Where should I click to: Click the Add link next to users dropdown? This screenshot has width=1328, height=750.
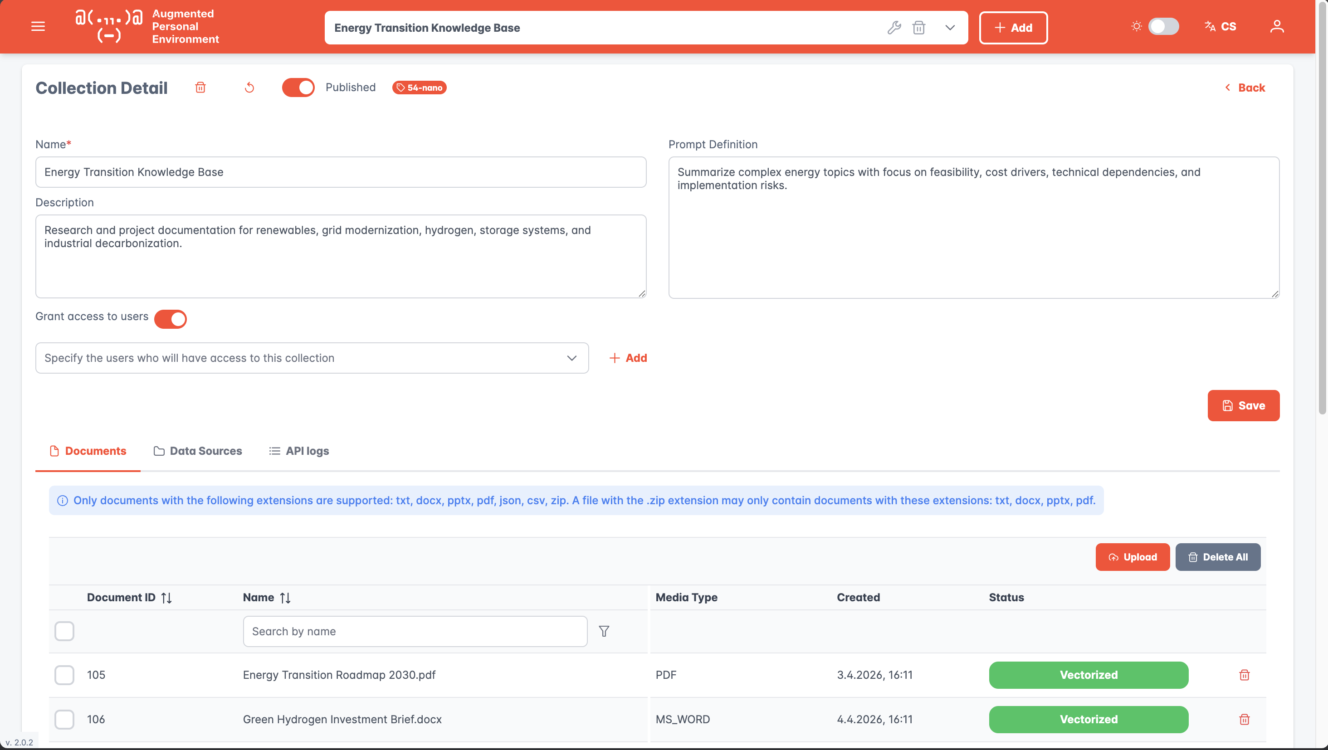click(x=628, y=358)
